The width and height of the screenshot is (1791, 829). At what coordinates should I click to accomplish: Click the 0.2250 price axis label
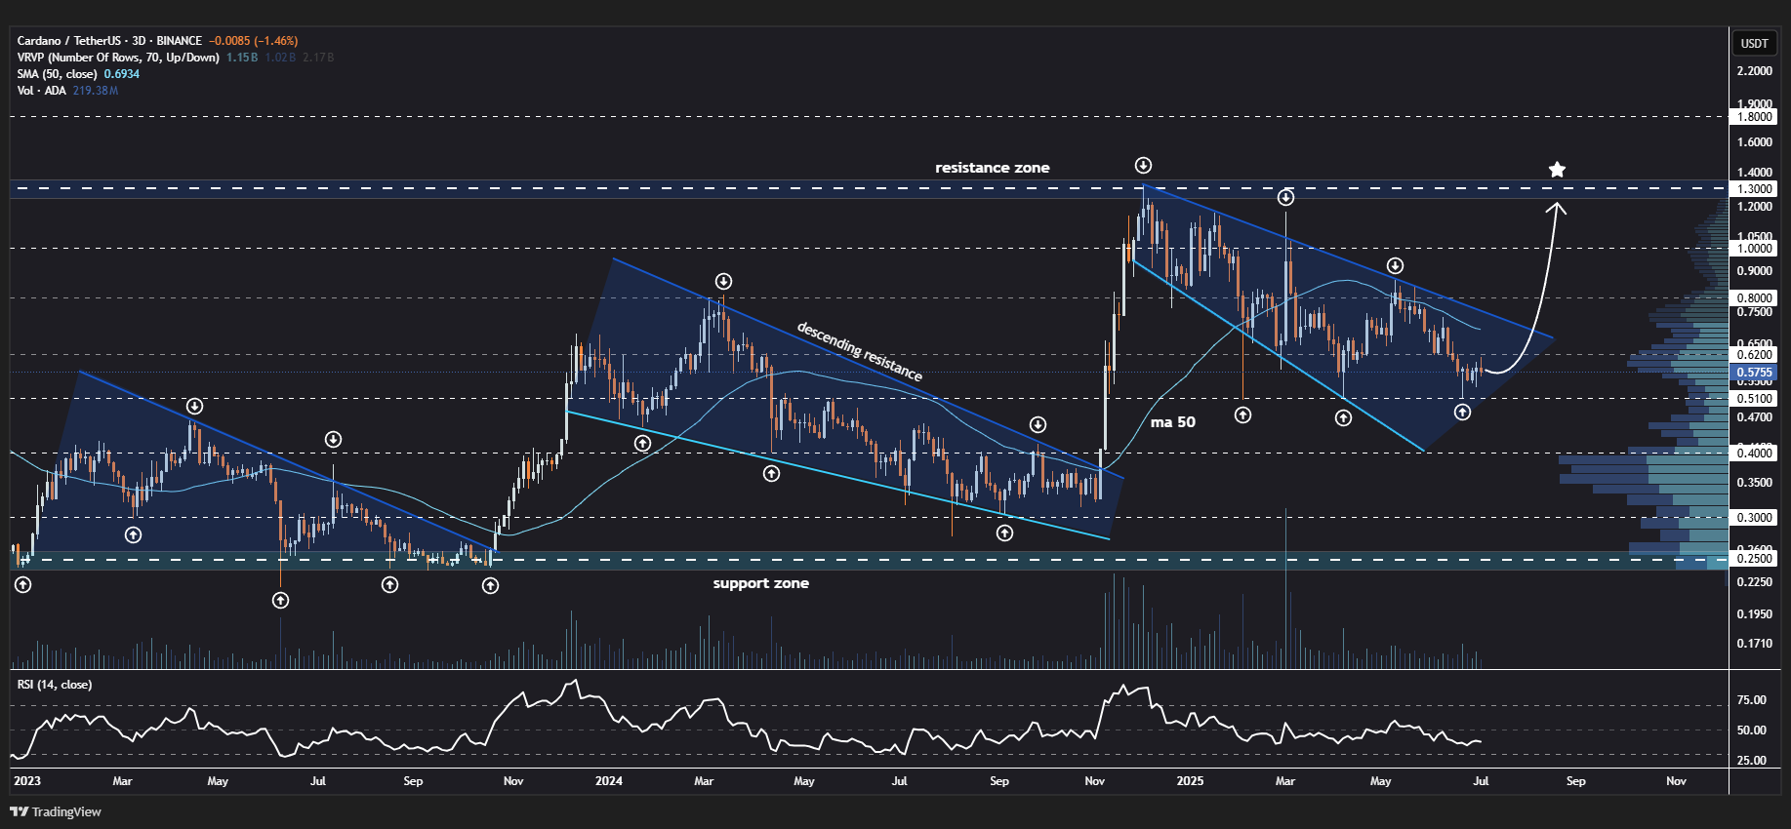pyautogui.click(x=1754, y=582)
